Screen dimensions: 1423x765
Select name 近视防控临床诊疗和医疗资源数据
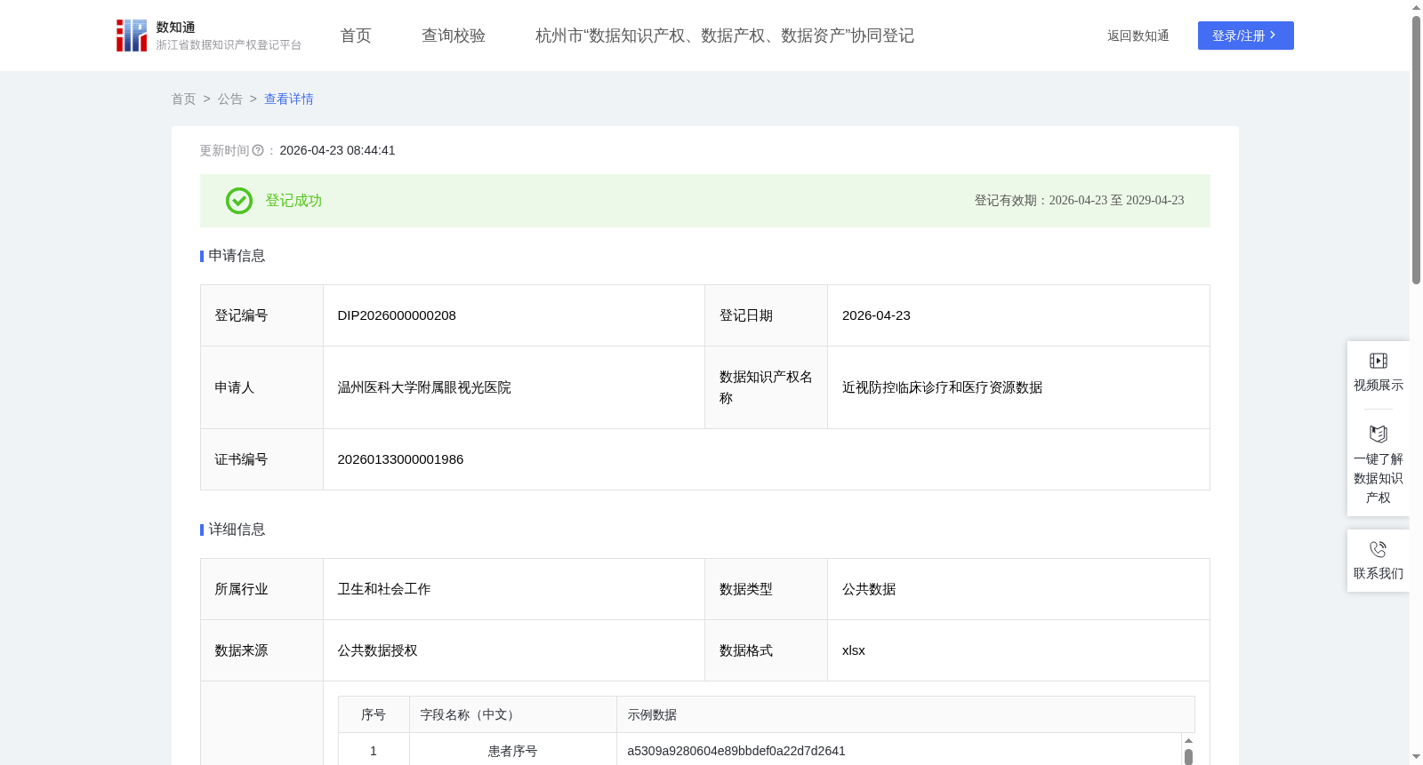[x=942, y=387]
